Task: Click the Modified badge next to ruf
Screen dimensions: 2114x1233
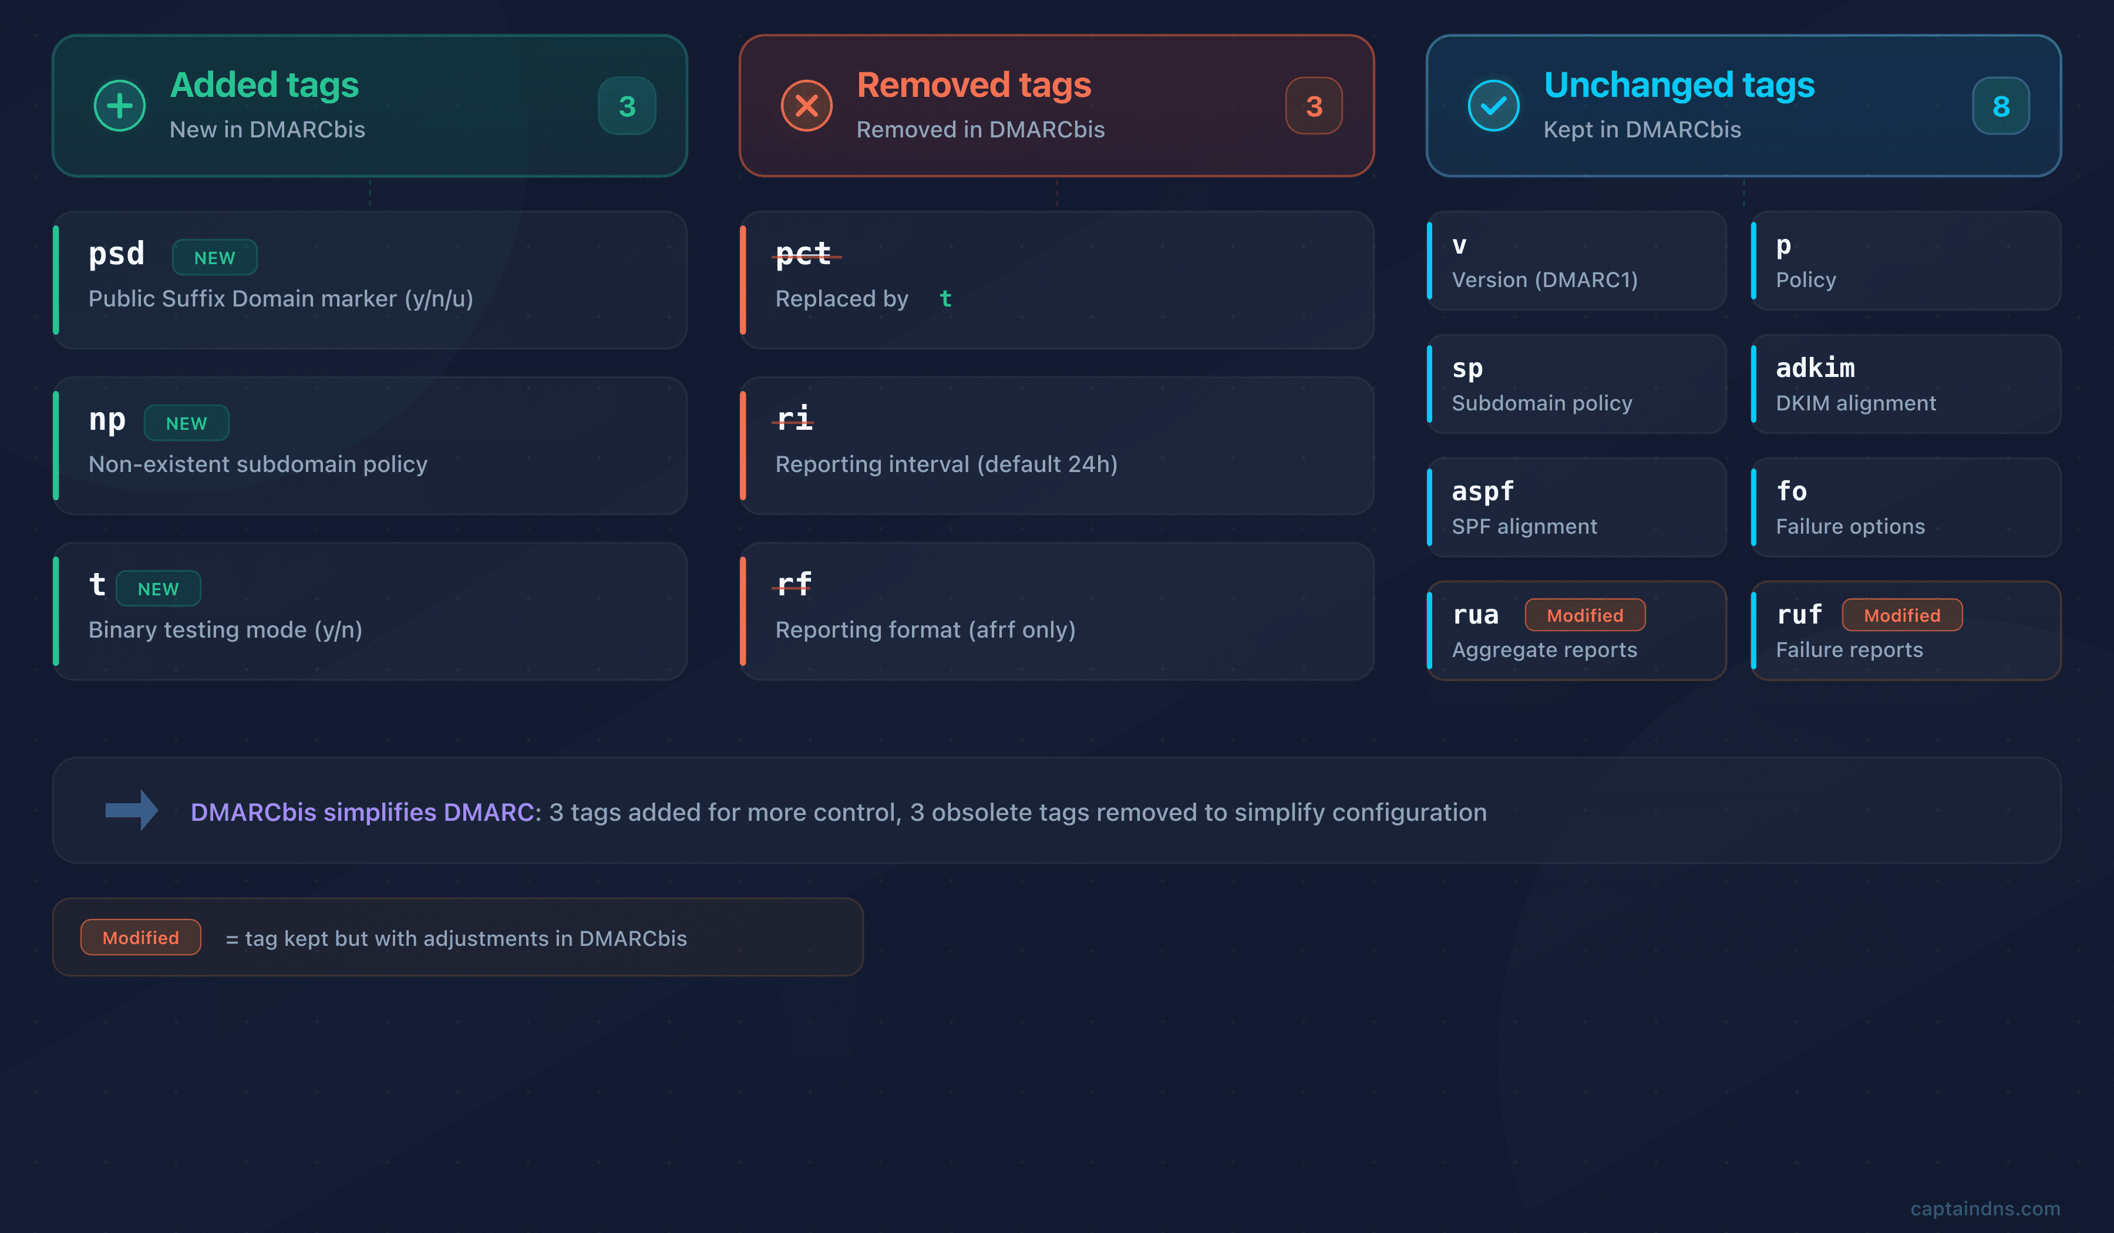Action: (1902, 615)
